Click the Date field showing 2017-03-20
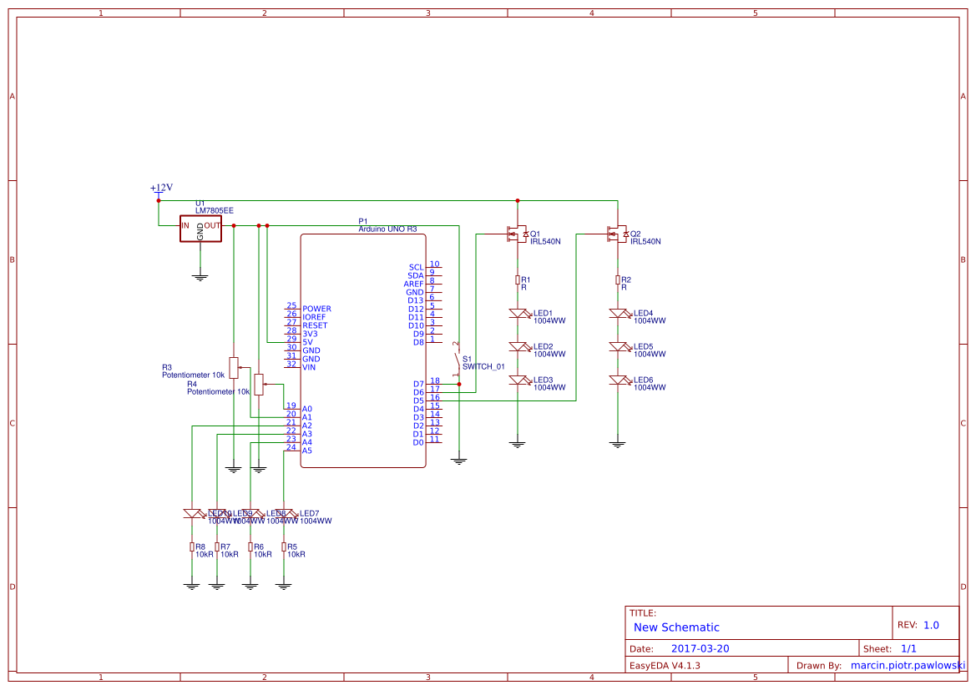The width and height of the screenshot is (976, 690). tap(701, 648)
